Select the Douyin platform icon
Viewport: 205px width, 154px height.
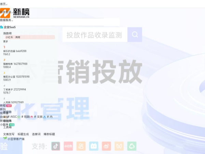coord(56,146)
